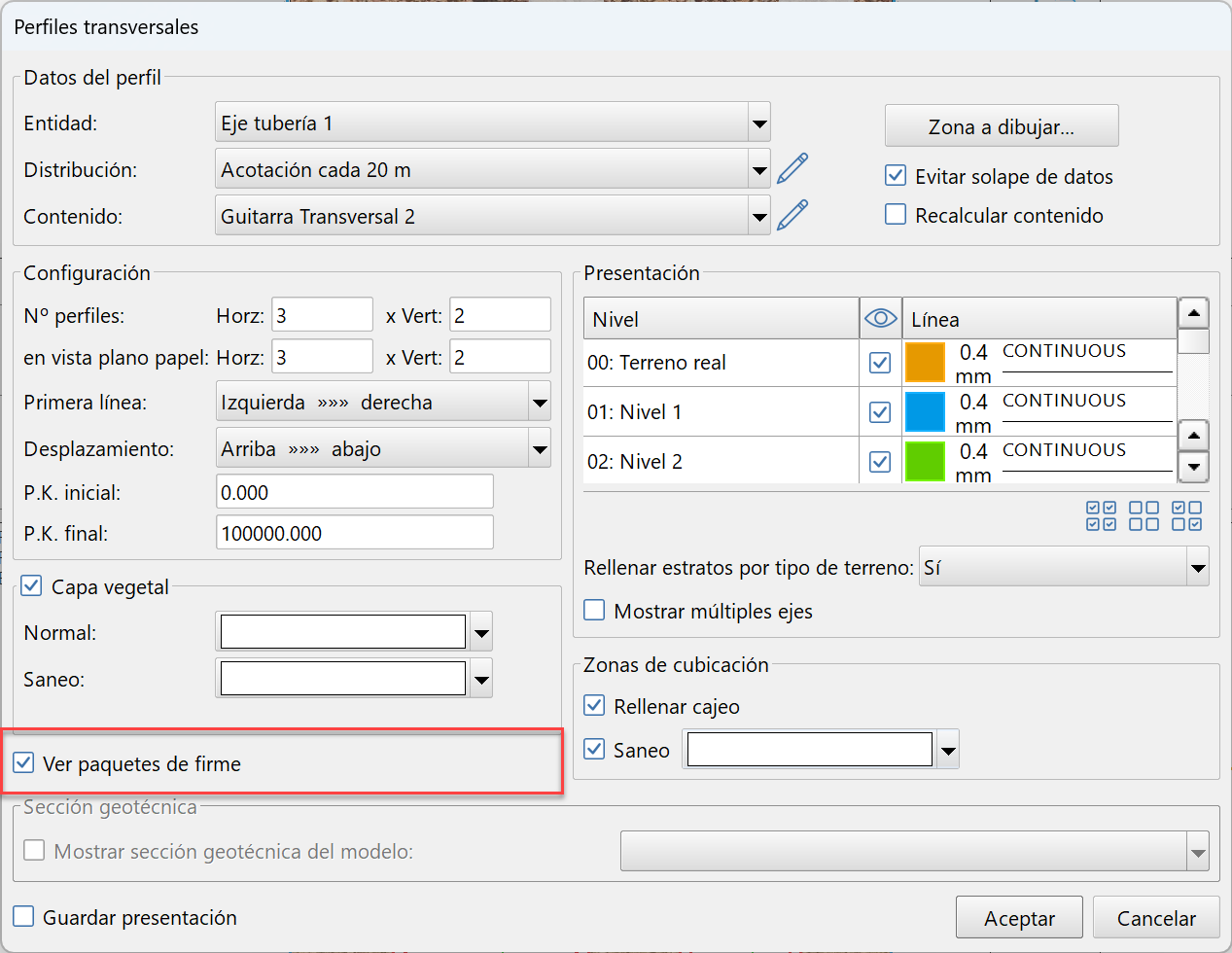Toggle visibility of 00: Terreno real
This screenshot has width=1232, height=953.
[880, 363]
